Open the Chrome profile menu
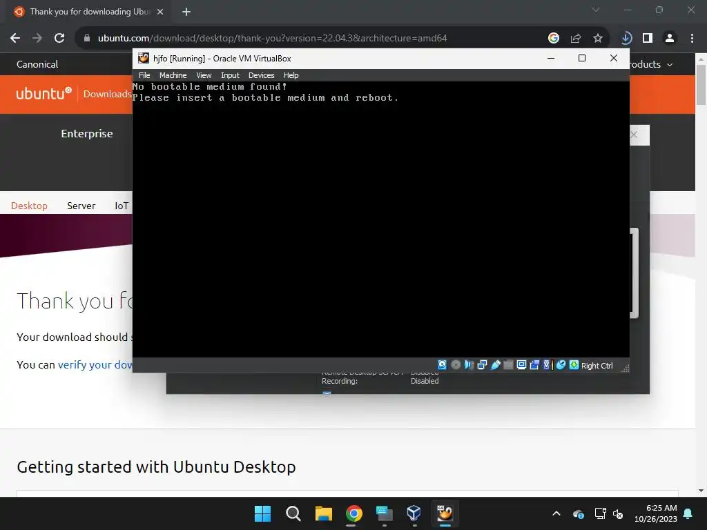The image size is (707, 530). tap(670, 39)
